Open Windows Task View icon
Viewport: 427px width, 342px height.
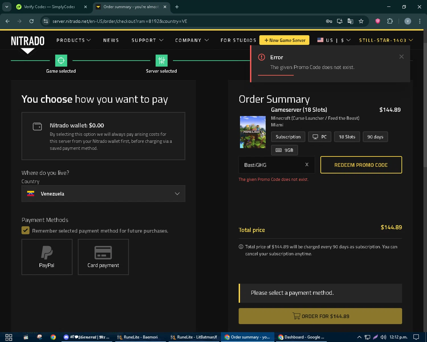click(9, 337)
